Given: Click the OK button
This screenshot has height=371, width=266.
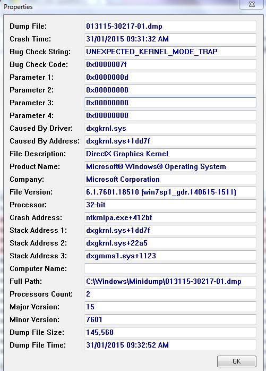Looking at the screenshot, I should pos(237,361).
